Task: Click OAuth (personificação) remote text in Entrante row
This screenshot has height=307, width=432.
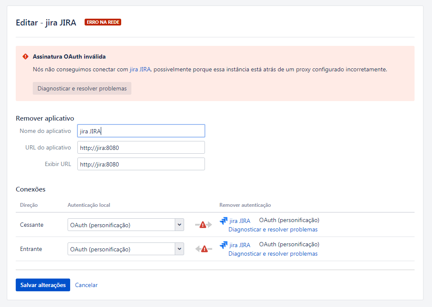Action: pos(289,244)
